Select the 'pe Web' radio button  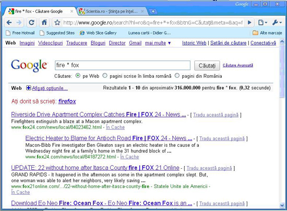tap(78, 76)
